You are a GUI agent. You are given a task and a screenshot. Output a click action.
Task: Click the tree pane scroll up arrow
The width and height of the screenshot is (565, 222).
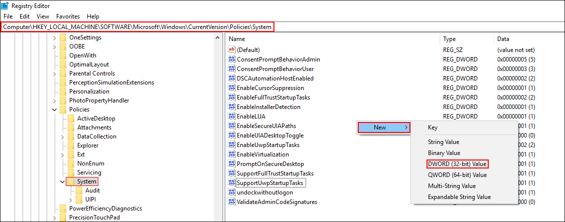point(217,37)
